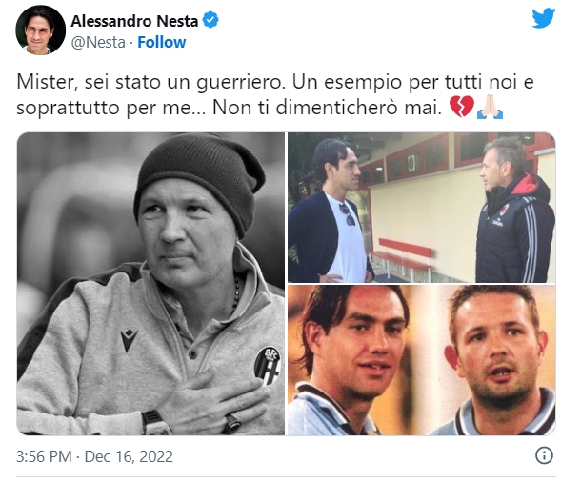
Task: Open the 3:56 PM time link
Action: (45, 456)
